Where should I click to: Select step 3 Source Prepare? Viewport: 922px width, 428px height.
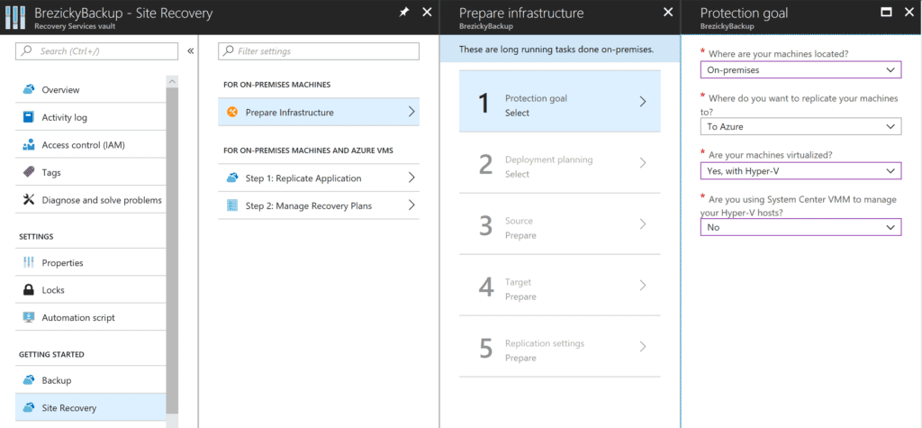tap(560, 223)
